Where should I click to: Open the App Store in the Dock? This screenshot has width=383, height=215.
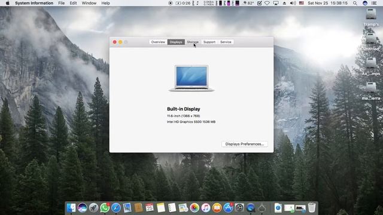click(228, 208)
